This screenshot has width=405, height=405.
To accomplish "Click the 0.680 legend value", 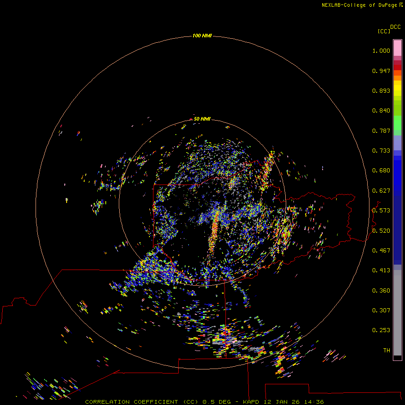I will click(381, 171).
